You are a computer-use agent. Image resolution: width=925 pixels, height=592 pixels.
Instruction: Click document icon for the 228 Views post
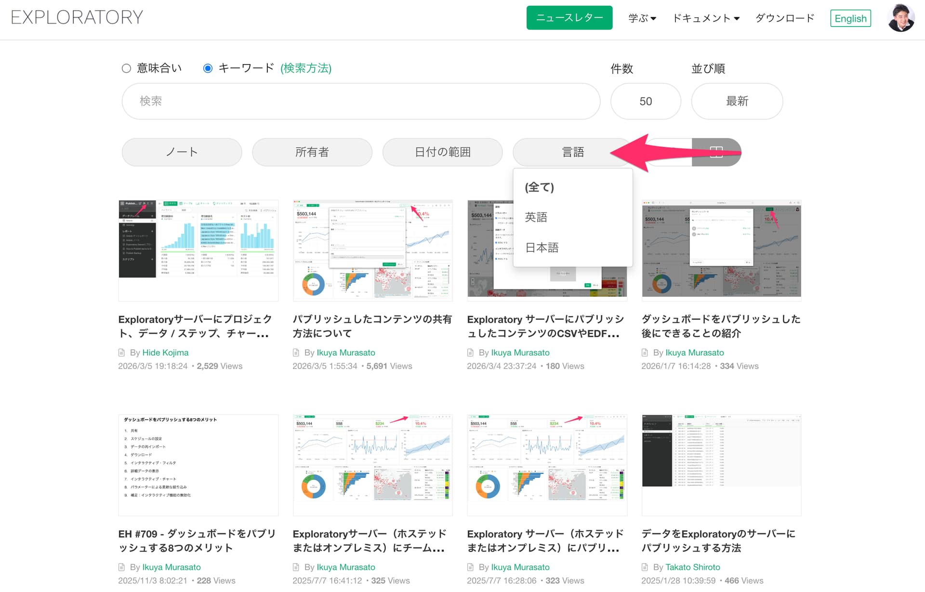(x=122, y=567)
